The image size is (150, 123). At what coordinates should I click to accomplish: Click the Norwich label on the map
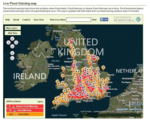pos(111,75)
